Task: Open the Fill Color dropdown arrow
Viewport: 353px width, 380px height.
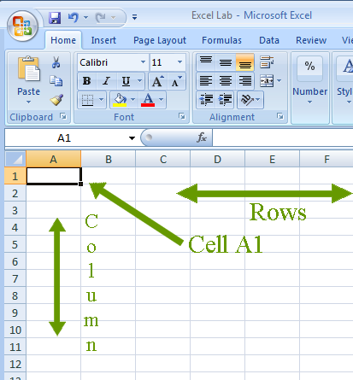Action: (132, 100)
